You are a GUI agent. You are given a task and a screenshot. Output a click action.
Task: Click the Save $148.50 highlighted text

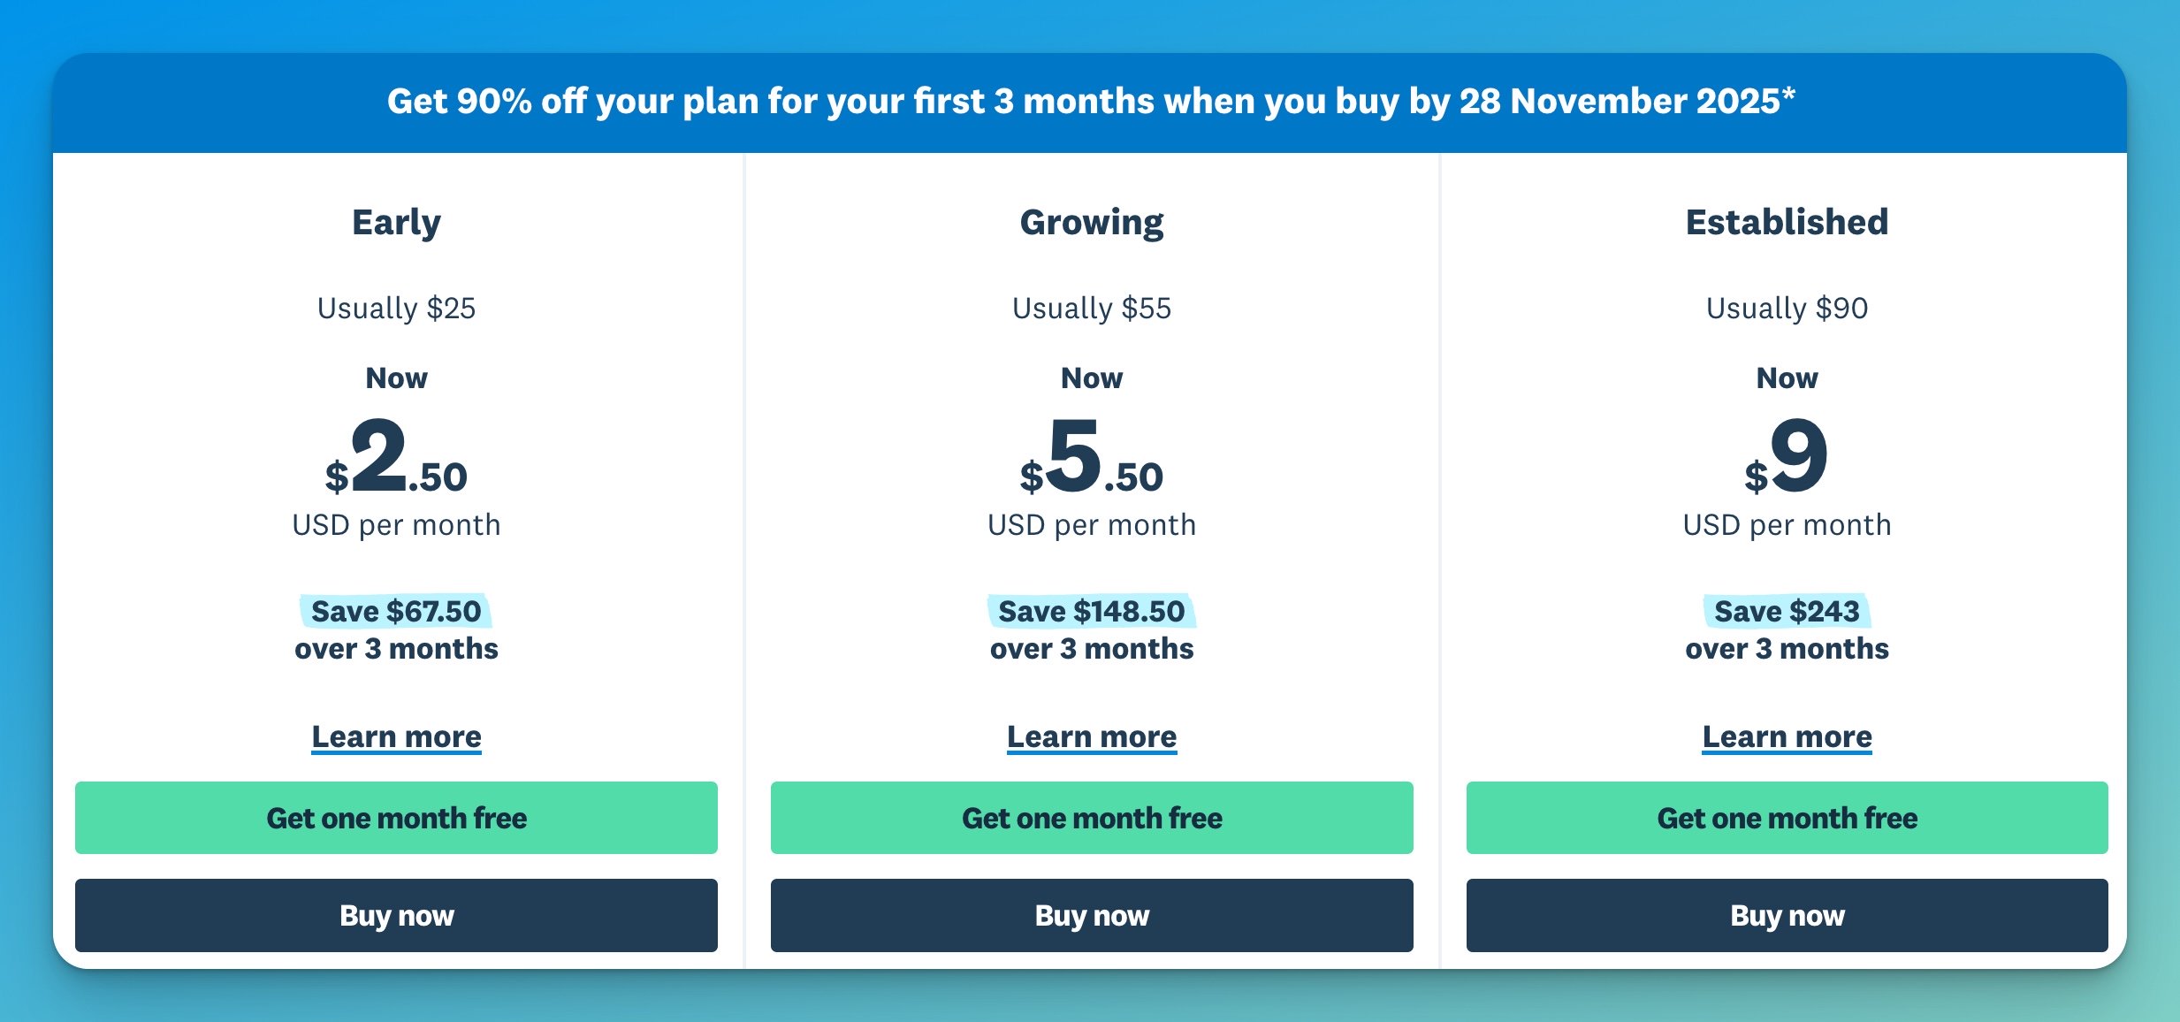point(1091,611)
